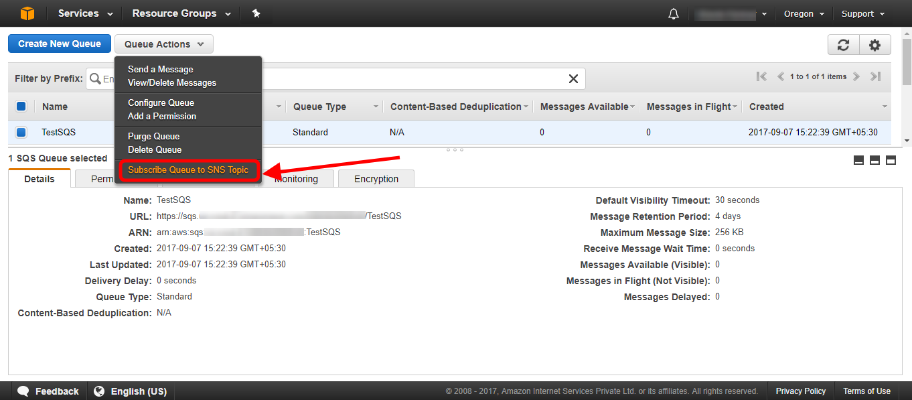Sort by the Messages Available column header
This screenshot has width=912, height=400.
pos(584,107)
